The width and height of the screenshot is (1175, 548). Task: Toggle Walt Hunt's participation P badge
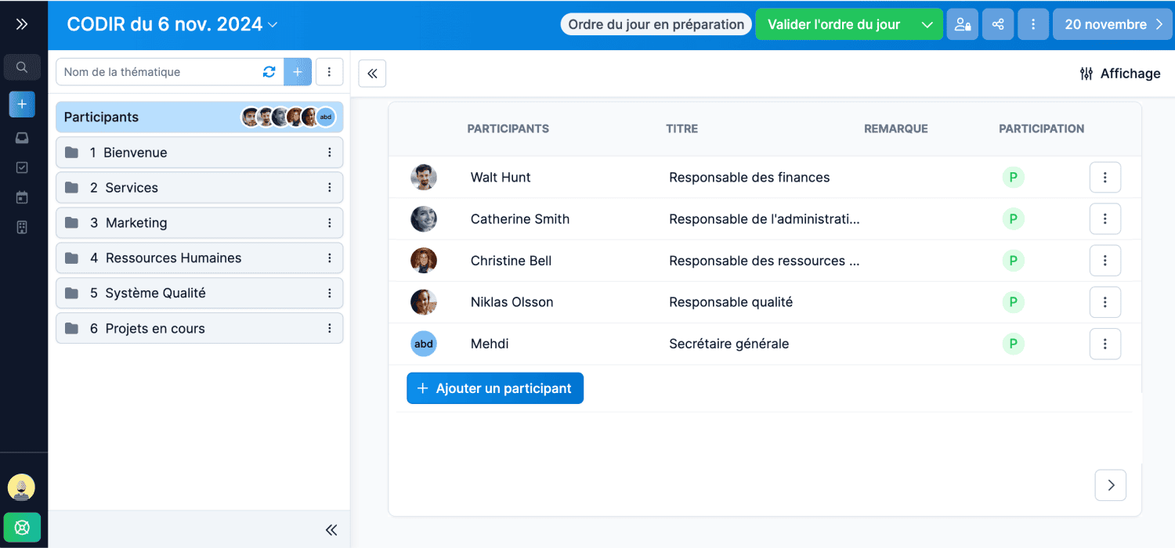tap(1013, 178)
